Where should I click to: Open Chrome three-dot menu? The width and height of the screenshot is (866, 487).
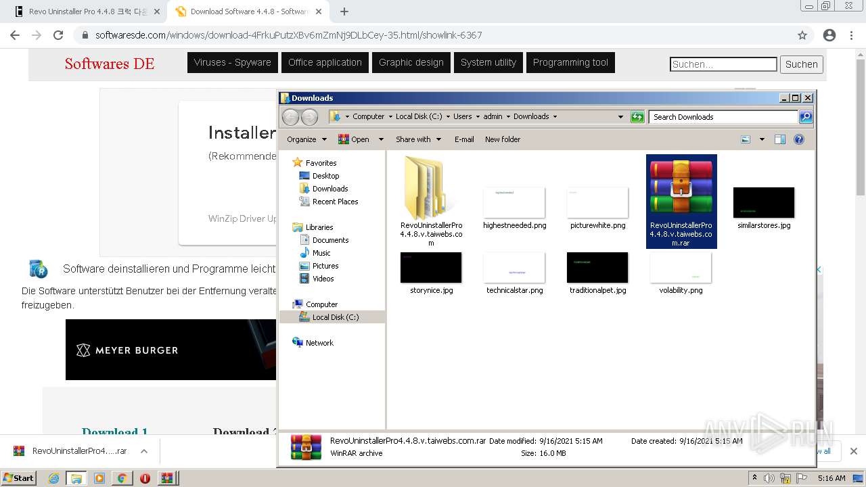coord(851,35)
